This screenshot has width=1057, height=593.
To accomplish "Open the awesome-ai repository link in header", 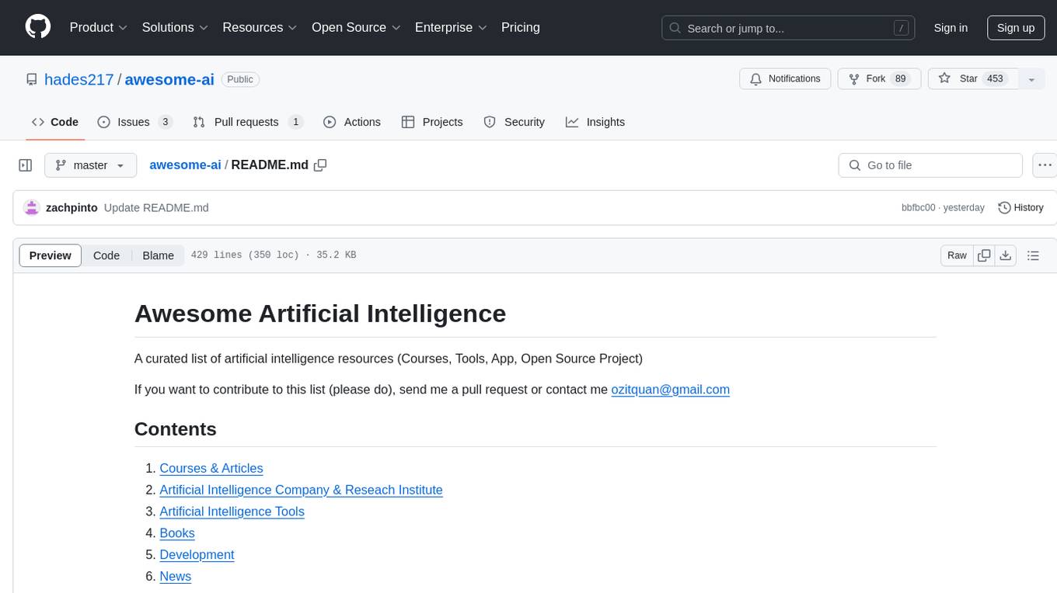I will tap(169, 79).
